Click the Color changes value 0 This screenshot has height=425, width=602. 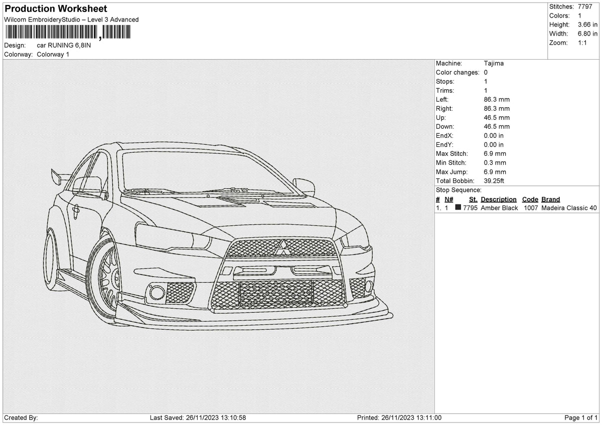[x=486, y=72]
